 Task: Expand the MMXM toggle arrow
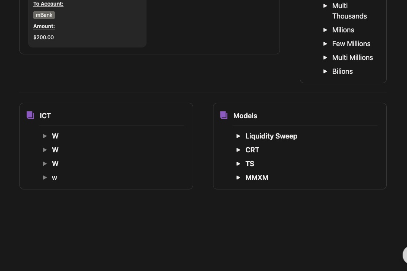click(238, 177)
